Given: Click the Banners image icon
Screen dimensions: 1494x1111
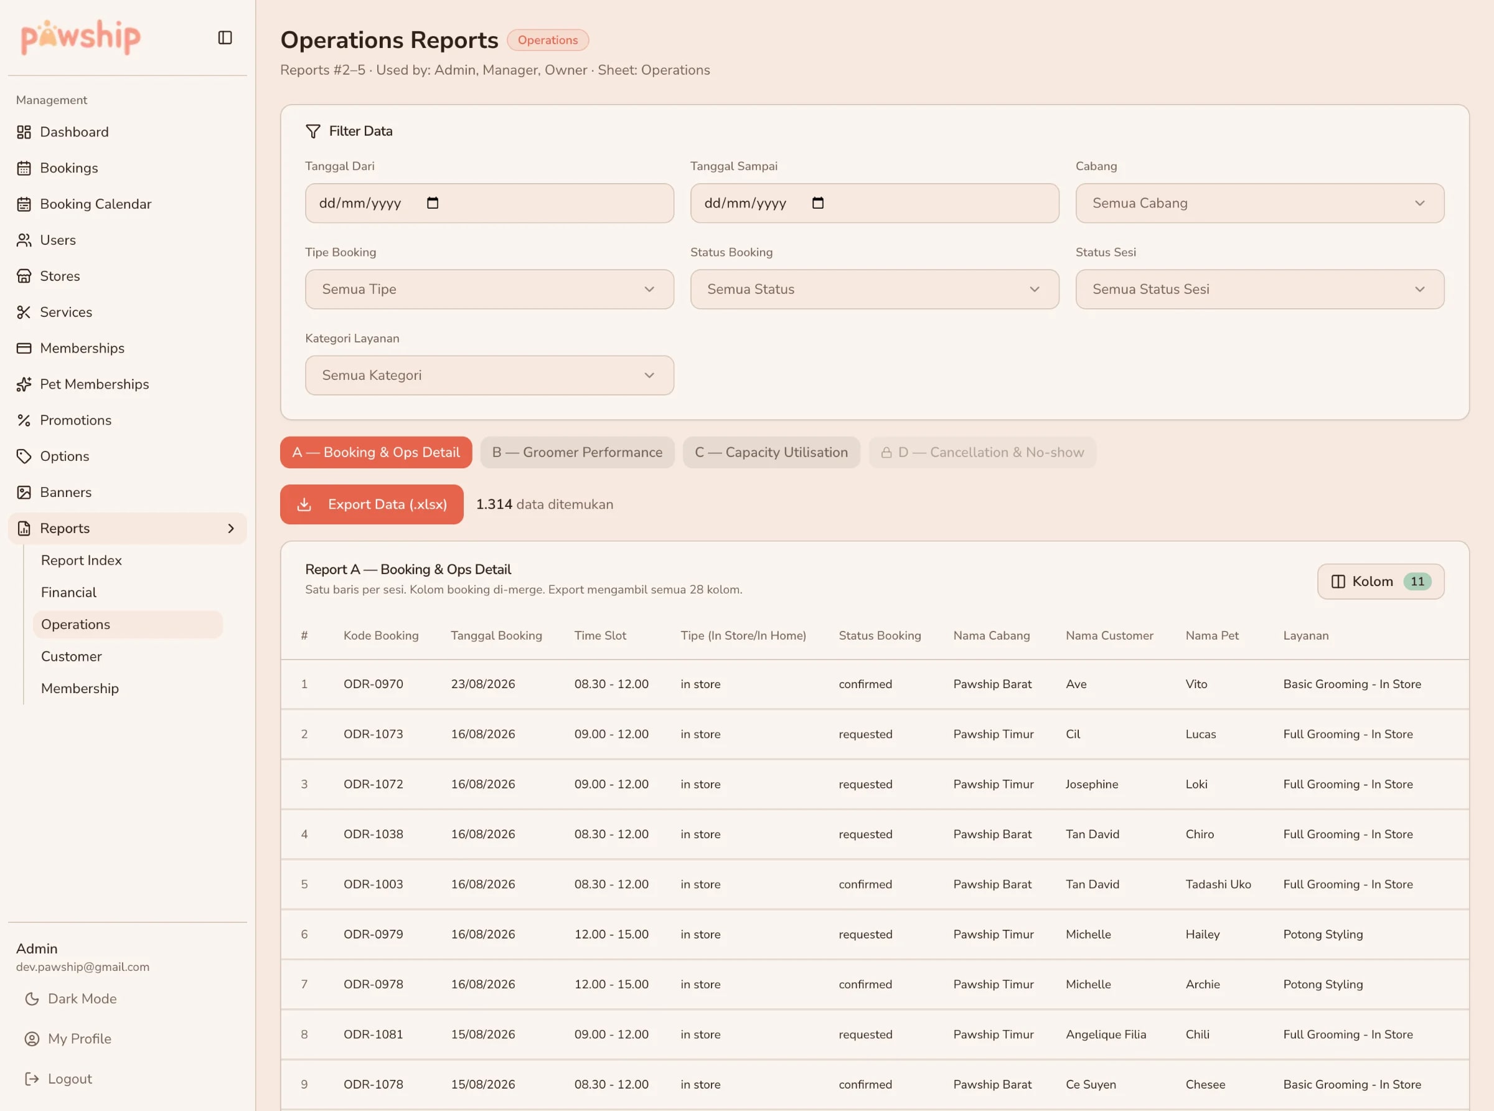Looking at the screenshot, I should [x=24, y=492].
